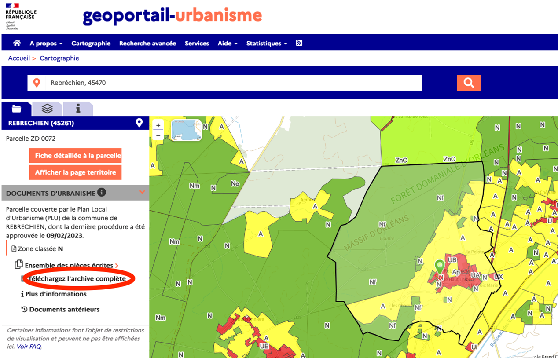
Task: Click the Ap zone label on the map
Action: 455,271
